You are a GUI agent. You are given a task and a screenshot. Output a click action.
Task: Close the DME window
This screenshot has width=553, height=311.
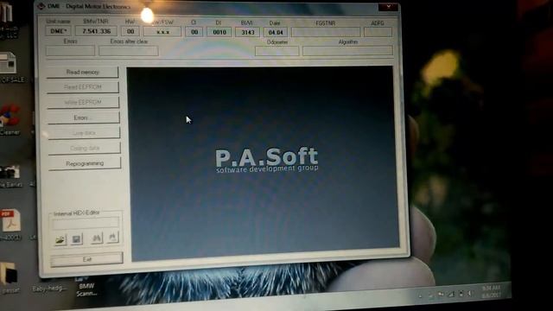[x=388, y=6]
